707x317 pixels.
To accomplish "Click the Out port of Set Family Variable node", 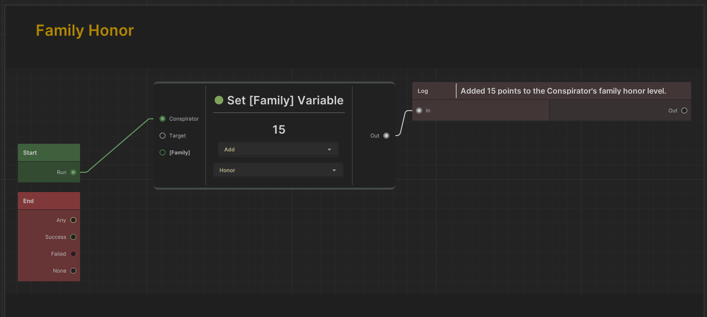I will coord(386,136).
